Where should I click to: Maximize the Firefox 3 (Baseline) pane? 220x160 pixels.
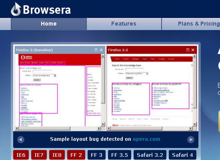[96, 50]
